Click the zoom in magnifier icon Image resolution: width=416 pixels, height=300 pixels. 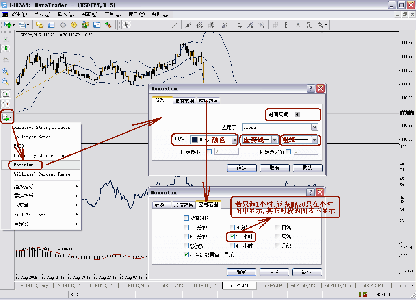5,72
